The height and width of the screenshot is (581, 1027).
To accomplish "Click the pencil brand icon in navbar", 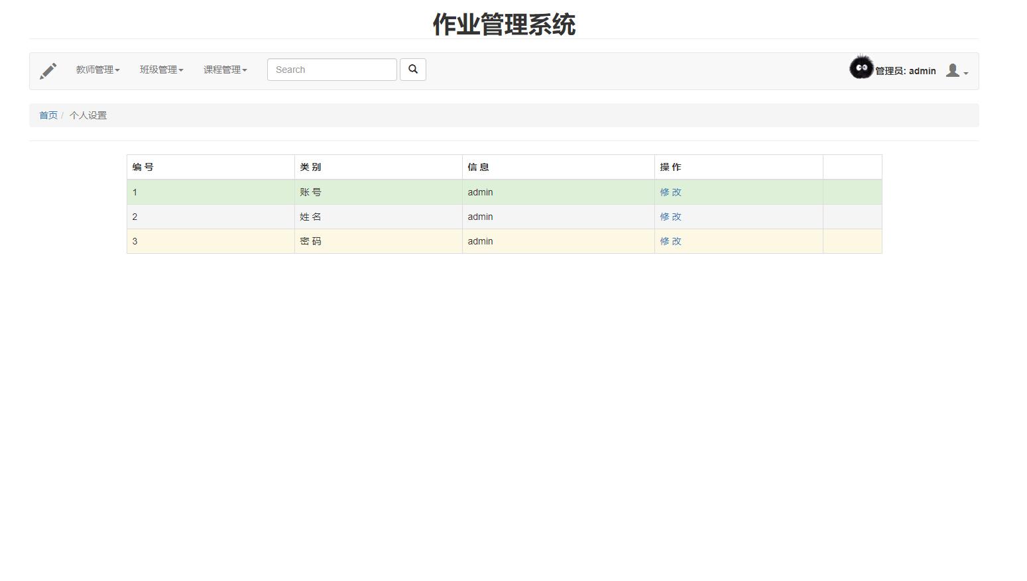I will (x=48, y=70).
